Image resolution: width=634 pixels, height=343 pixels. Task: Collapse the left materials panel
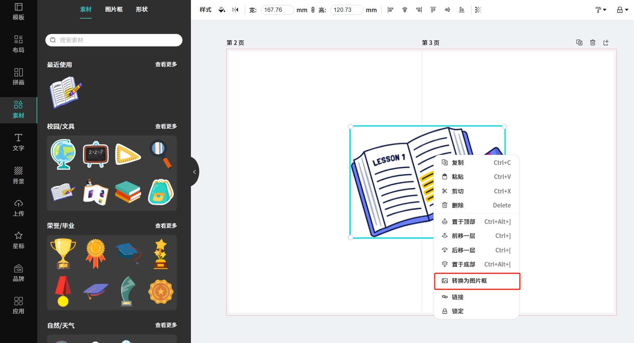[194, 172]
